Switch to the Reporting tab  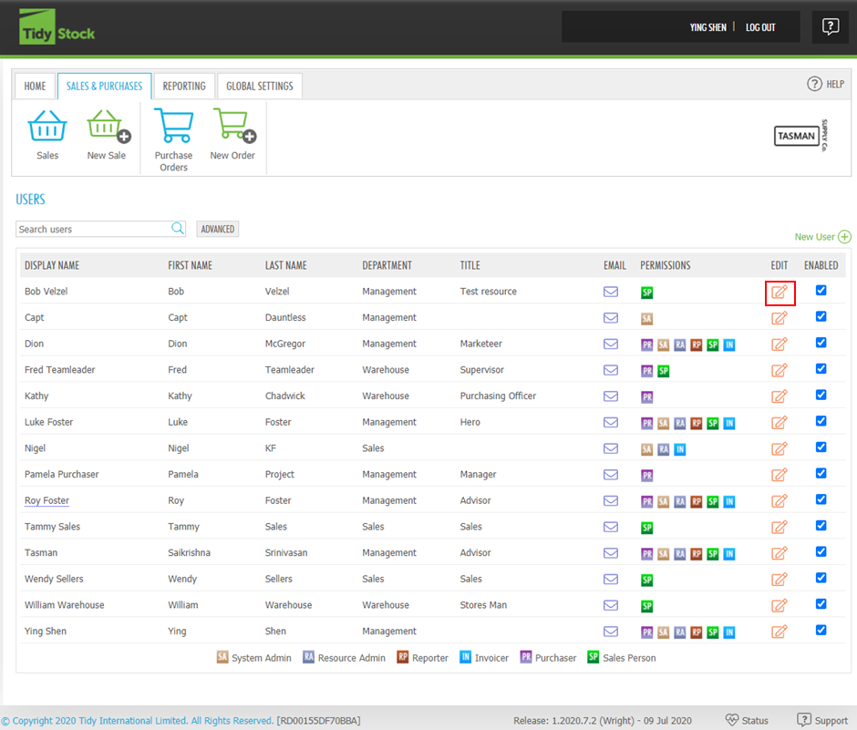(x=184, y=87)
